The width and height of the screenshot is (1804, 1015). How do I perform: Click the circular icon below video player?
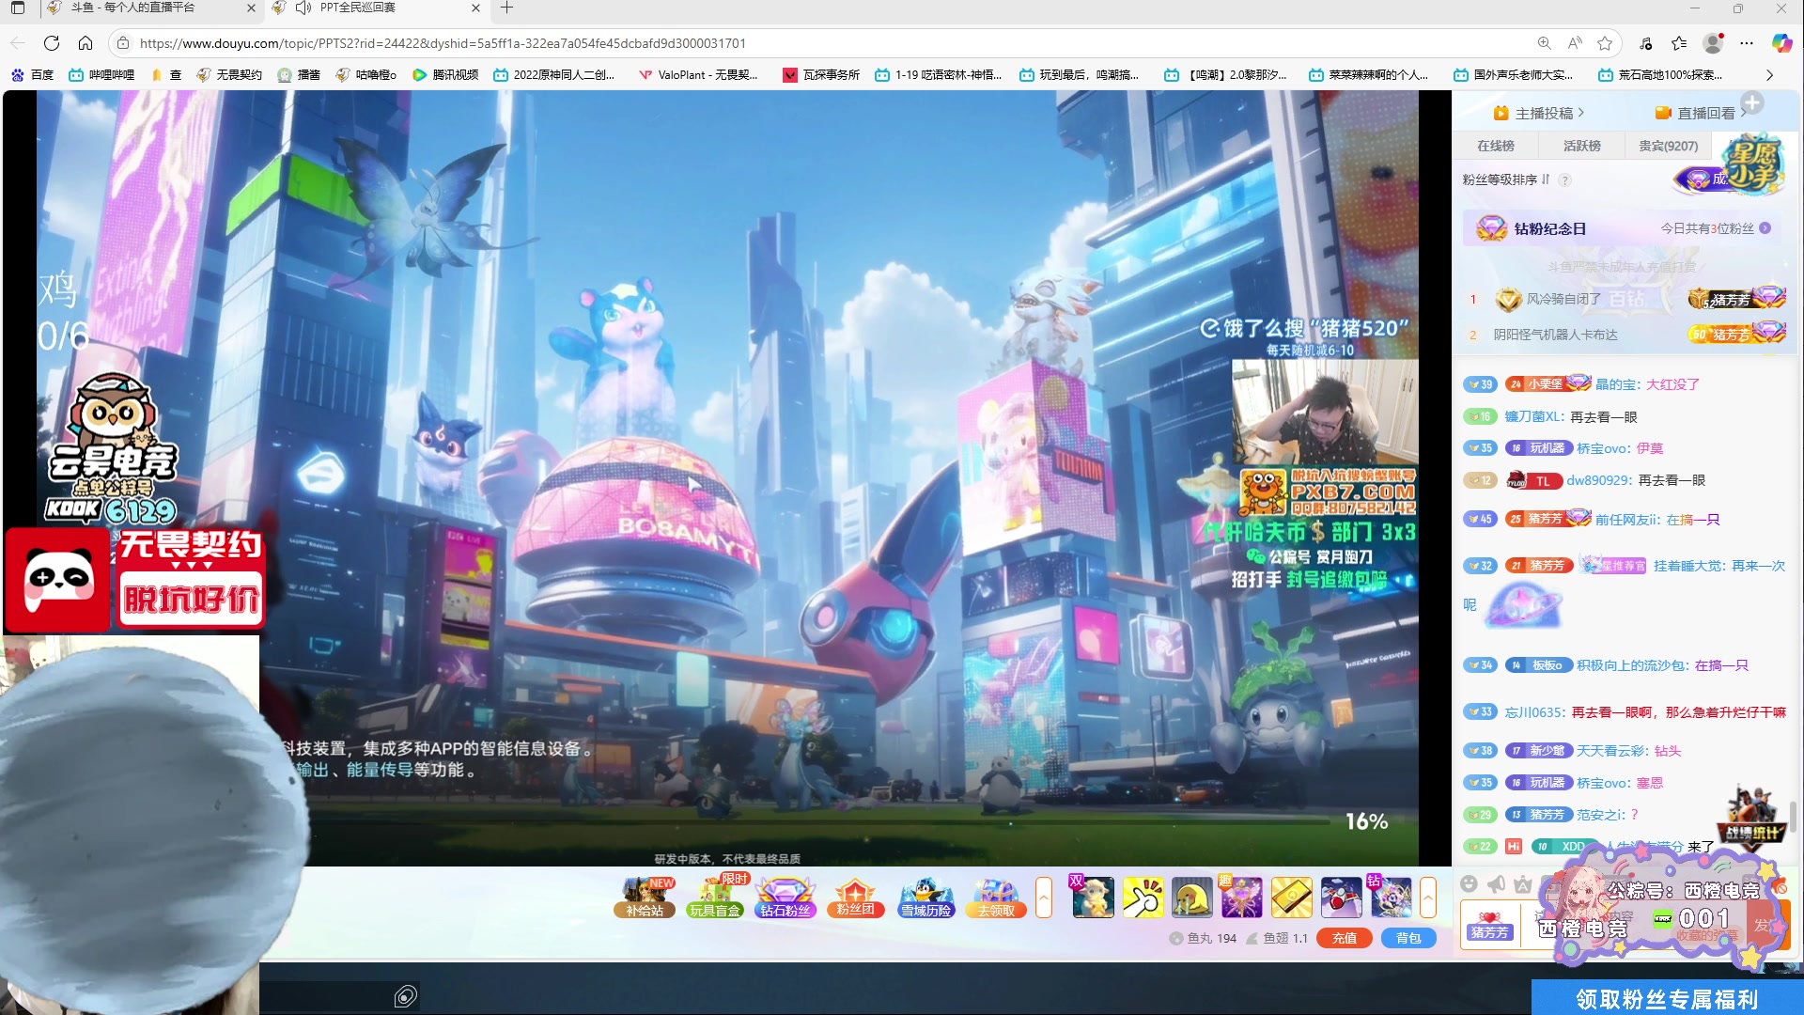tap(406, 996)
